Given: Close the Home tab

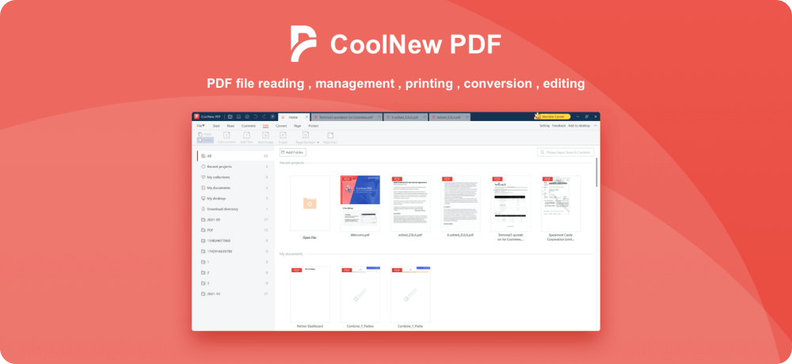Looking at the screenshot, I should [x=307, y=117].
